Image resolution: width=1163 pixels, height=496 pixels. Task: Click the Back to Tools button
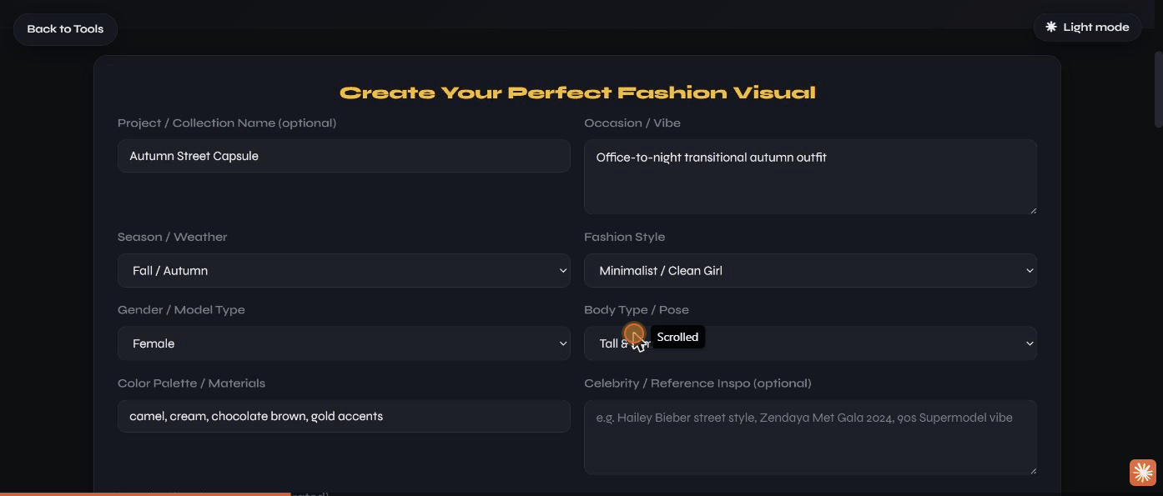point(65,29)
